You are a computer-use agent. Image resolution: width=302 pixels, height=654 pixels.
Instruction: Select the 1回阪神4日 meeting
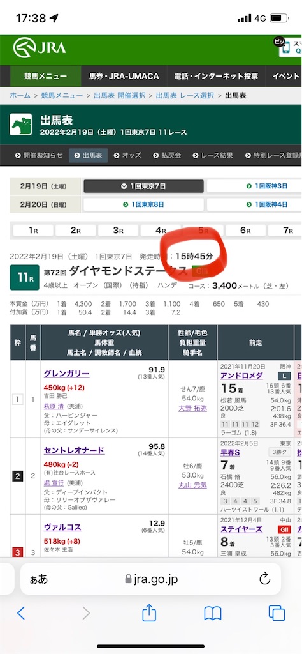tap(254, 204)
